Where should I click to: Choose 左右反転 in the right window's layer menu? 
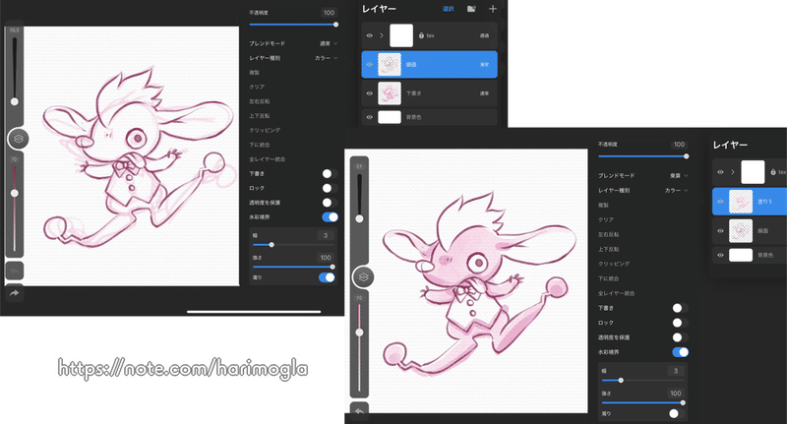(x=608, y=234)
